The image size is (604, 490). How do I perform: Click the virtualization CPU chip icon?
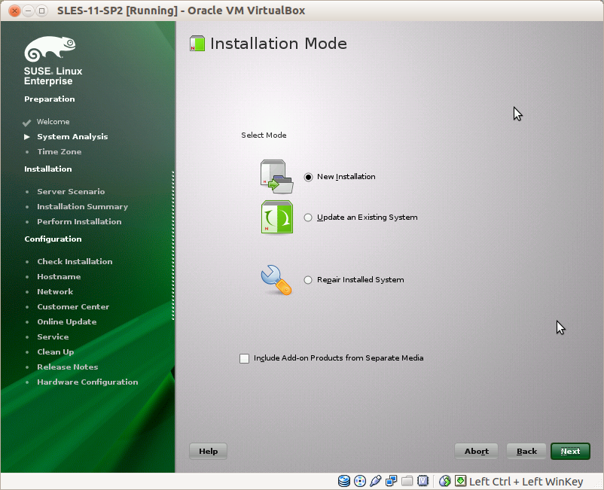tap(423, 481)
